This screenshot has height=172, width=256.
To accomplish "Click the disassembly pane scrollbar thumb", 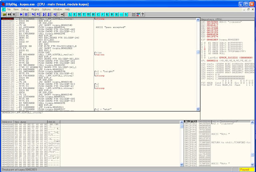I will (x=198, y=52).
